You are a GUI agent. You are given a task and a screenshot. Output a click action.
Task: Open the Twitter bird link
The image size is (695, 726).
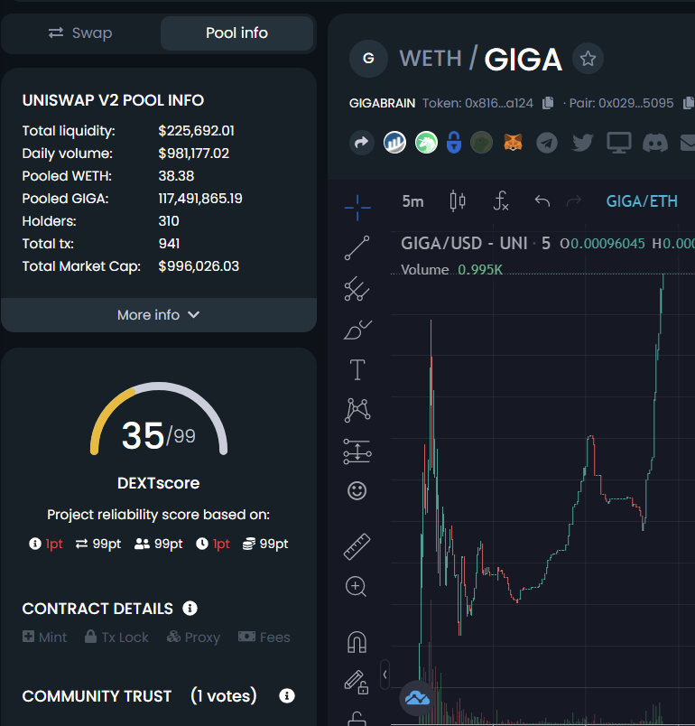582,143
